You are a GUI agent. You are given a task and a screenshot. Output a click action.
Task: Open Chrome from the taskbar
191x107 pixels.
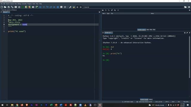pos(17,105)
